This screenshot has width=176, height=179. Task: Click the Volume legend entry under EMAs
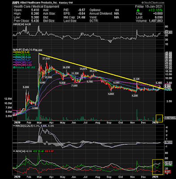click(24, 67)
